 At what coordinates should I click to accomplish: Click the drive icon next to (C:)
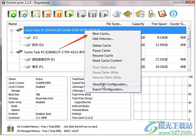pos(28,37)
